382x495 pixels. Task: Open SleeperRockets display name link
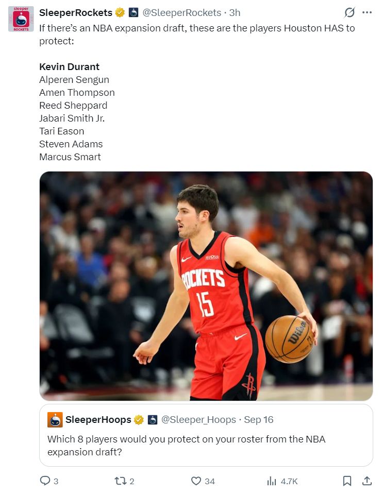point(76,13)
